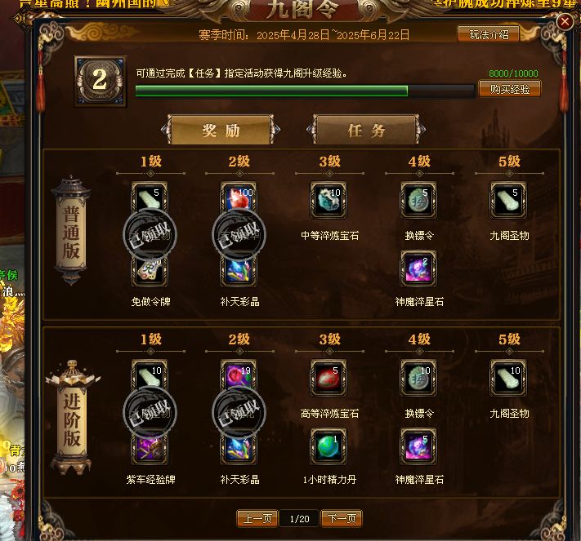Click the level 2 badge emblem

(100, 81)
